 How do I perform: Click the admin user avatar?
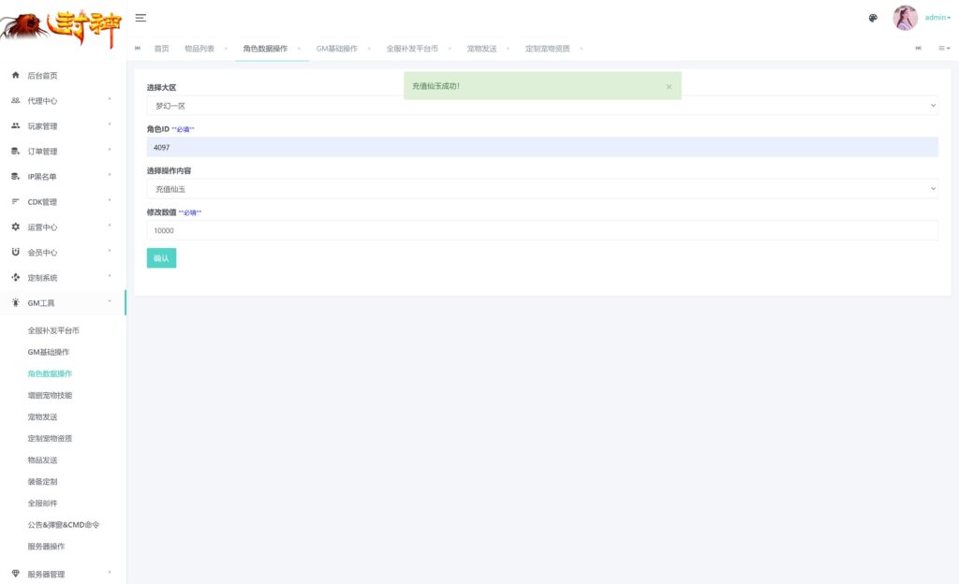point(905,18)
